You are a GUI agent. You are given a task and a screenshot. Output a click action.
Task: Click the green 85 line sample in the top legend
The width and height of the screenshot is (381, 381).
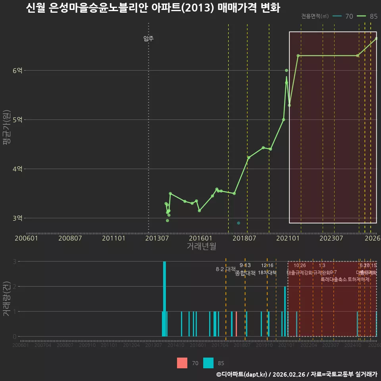(361, 16)
